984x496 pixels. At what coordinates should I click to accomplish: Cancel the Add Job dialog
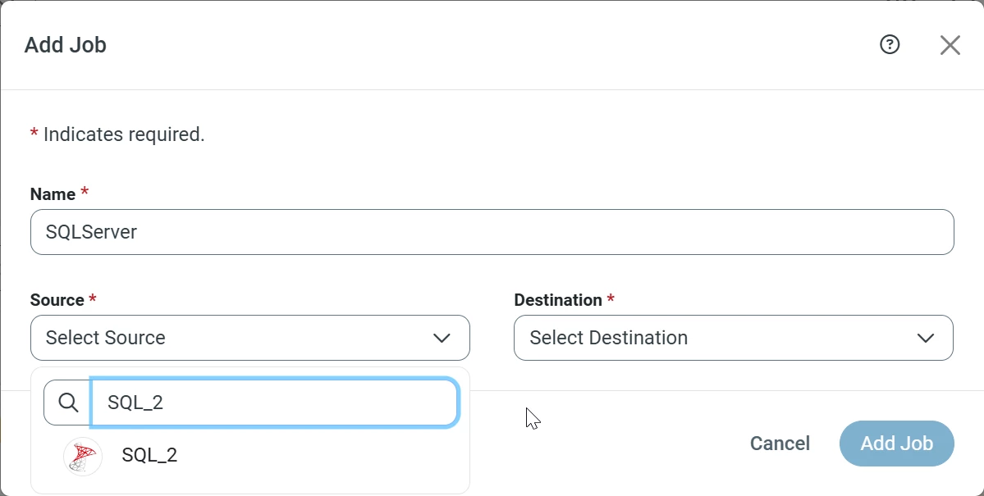click(x=779, y=444)
